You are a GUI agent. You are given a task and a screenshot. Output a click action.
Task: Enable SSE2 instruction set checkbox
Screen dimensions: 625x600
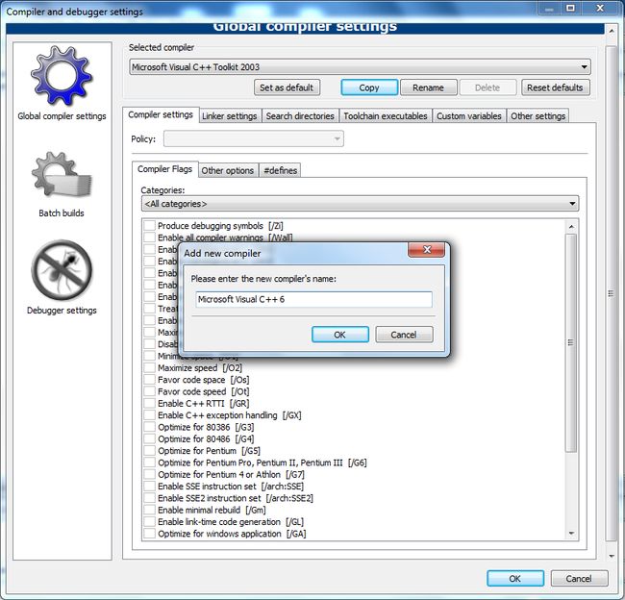tap(149, 498)
